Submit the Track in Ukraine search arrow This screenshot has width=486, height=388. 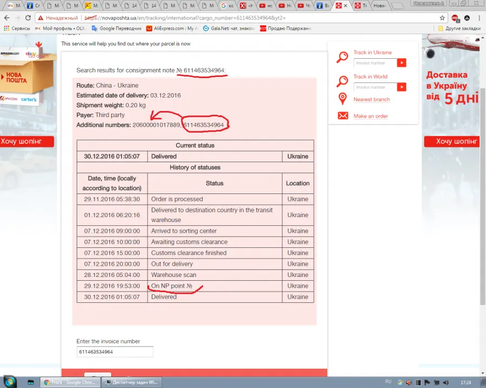pyautogui.click(x=401, y=63)
